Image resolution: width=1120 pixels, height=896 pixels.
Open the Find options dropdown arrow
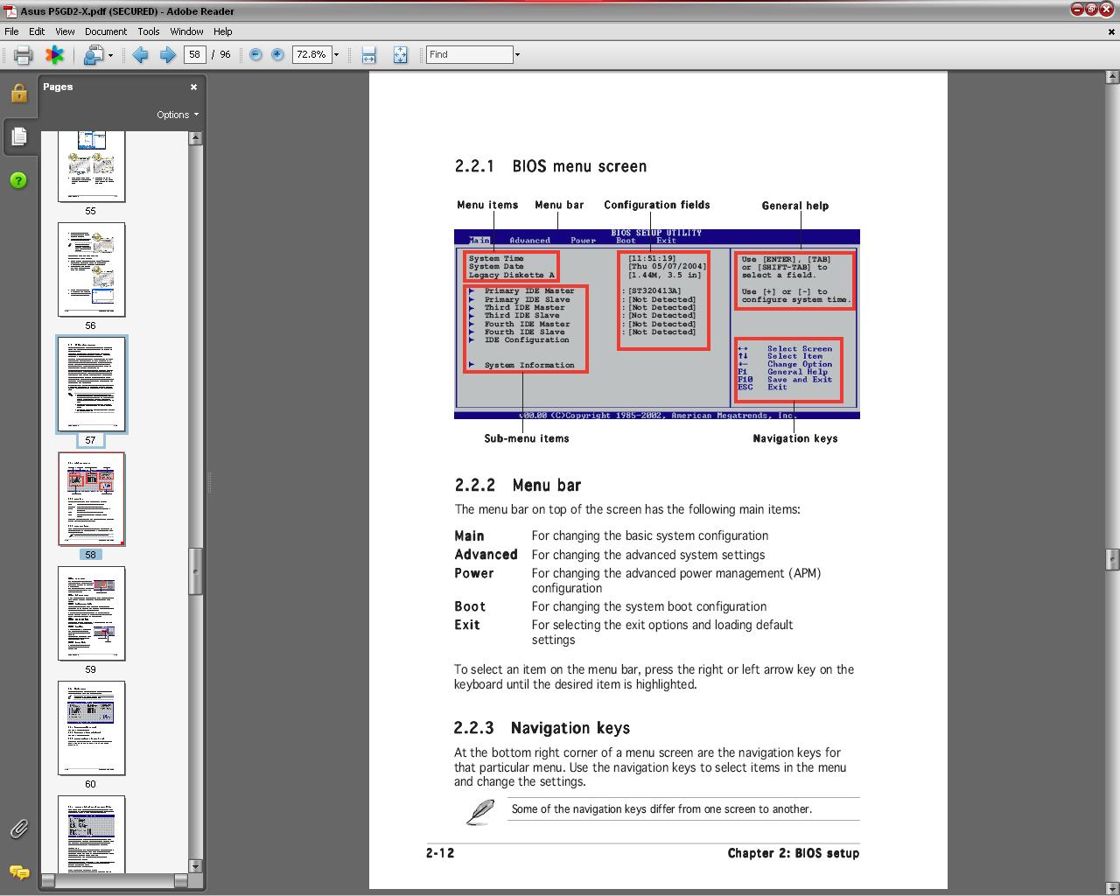[x=517, y=54]
